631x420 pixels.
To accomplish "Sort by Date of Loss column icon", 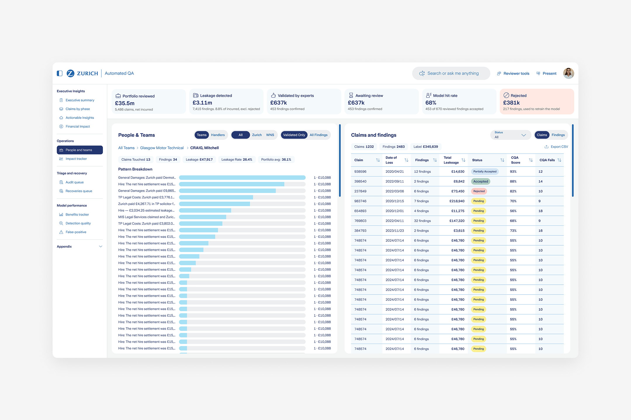I will 406,160.
